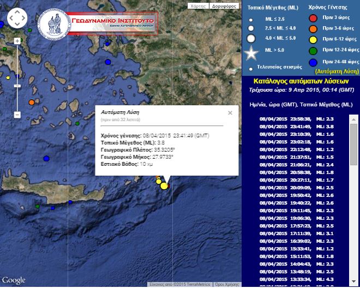Screen dimensions: 360x288
Task: Grab the map zoom slider handle
Action: (17, 86)
